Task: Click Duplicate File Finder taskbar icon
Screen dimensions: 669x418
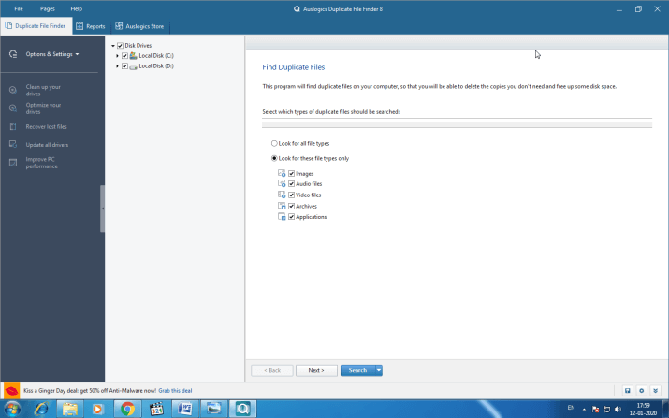Action: (x=242, y=409)
